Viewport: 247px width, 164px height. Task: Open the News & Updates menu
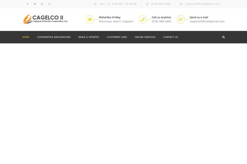coord(89,37)
